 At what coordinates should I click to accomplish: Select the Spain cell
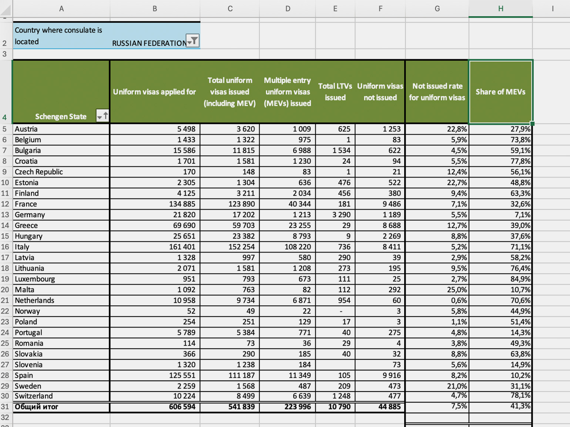click(61, 376)
